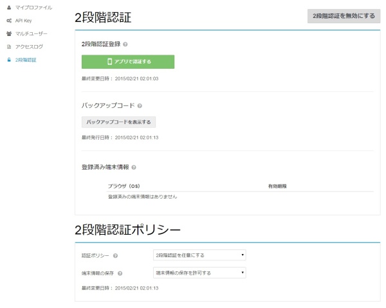Screen dimensions: 386x308
Task: Click the phone icon in the green button
Action: pyautogui.click(x=109, y=62)
